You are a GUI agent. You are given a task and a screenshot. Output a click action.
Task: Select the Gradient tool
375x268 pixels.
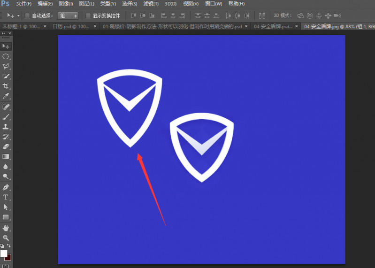tap(6, 156)
